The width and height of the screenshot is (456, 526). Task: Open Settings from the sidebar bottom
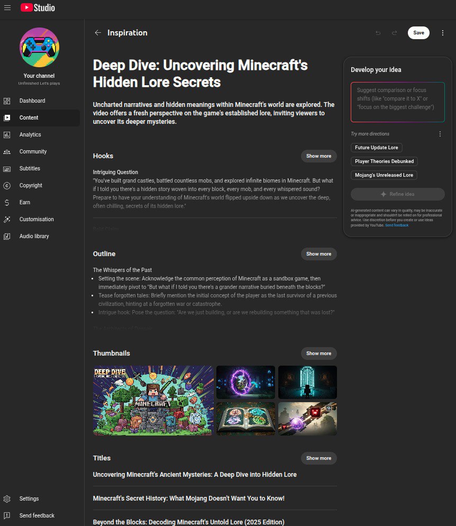tap(29, 498)
